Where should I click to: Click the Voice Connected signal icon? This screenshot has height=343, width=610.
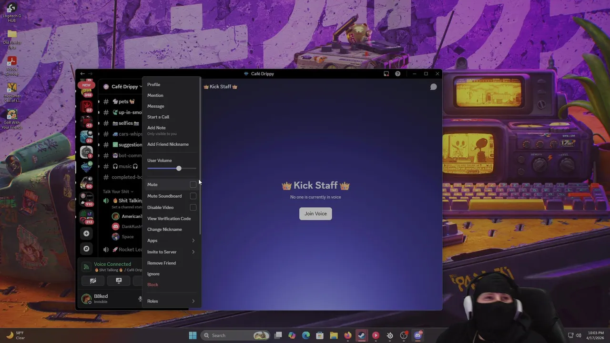pos(86,267)
